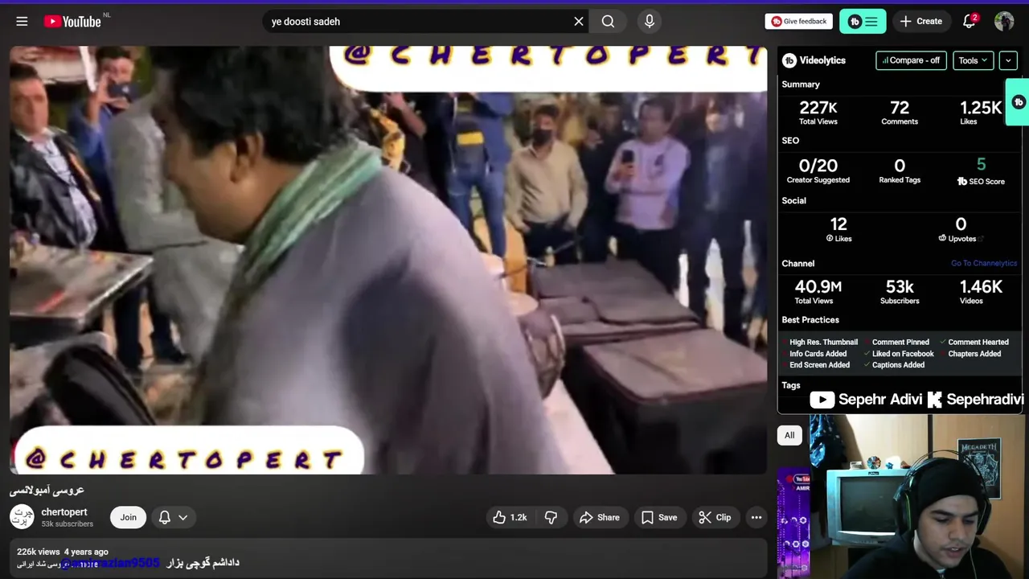
Task: Click Comment Pinned best practice
Action: pos(900,342)
